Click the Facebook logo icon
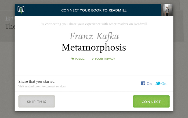 (143, 83)
